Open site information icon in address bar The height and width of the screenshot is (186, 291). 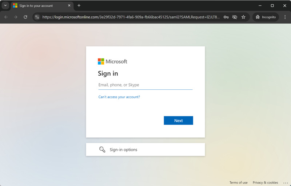click(x=37, y=17)
